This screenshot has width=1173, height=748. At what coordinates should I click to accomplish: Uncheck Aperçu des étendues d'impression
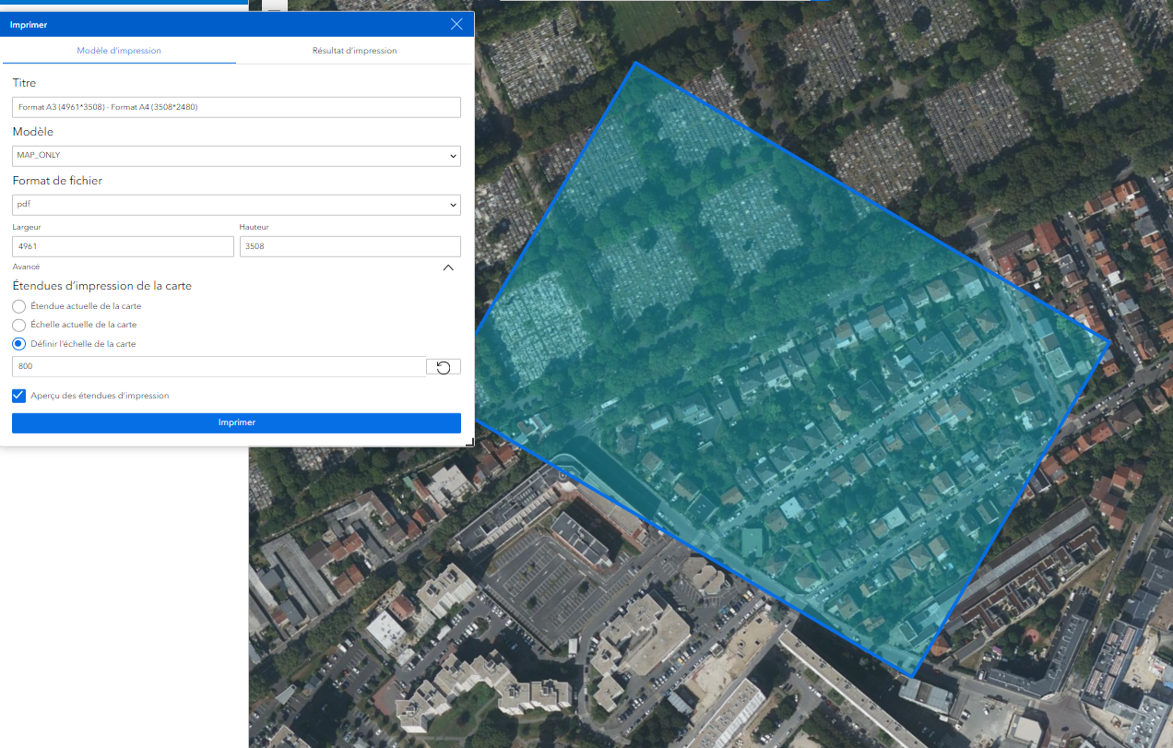pos(18,395)
